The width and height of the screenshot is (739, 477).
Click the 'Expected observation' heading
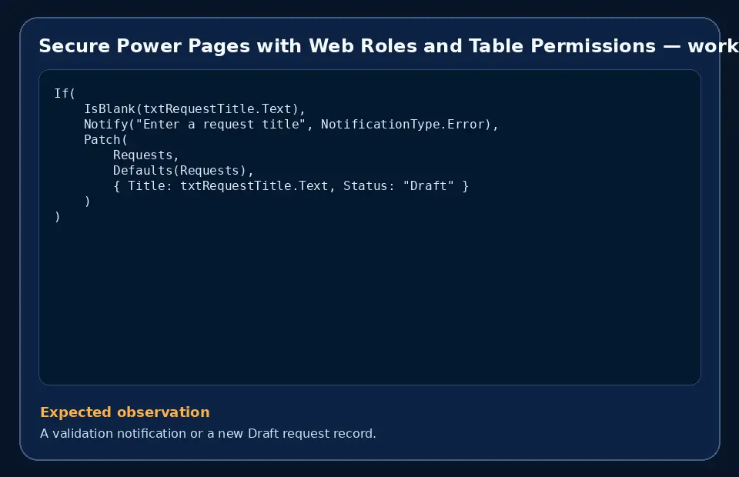click(x=125, y=412)
